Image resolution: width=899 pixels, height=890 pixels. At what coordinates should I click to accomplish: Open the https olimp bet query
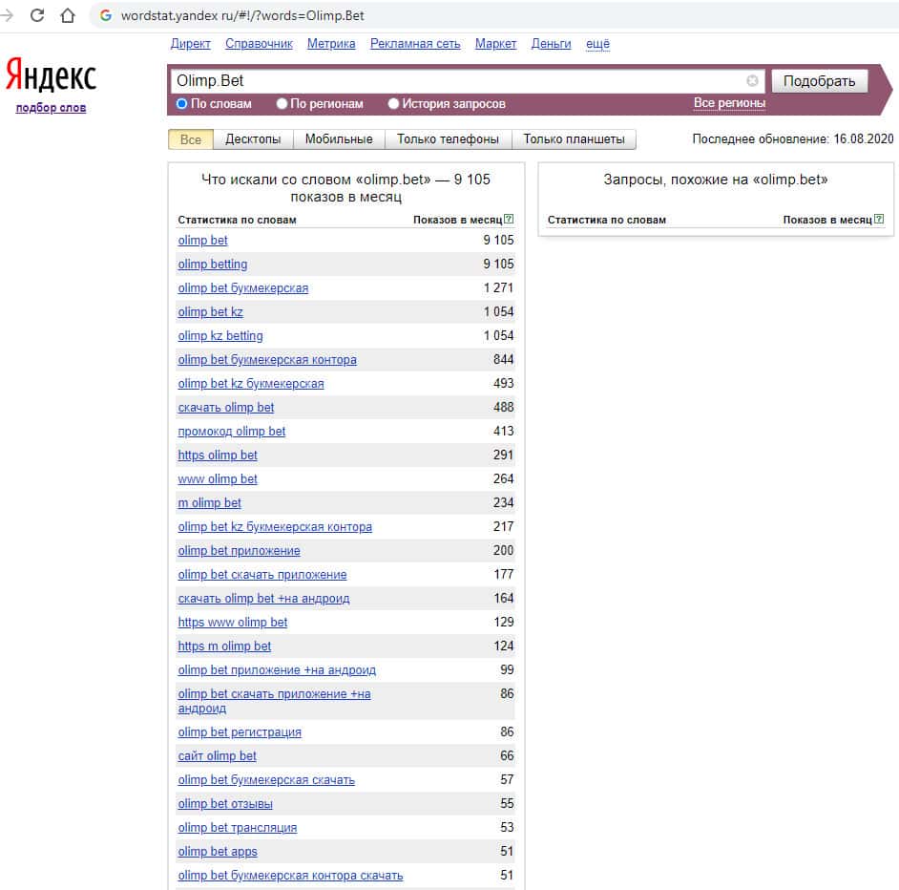[x=218, y=456]
